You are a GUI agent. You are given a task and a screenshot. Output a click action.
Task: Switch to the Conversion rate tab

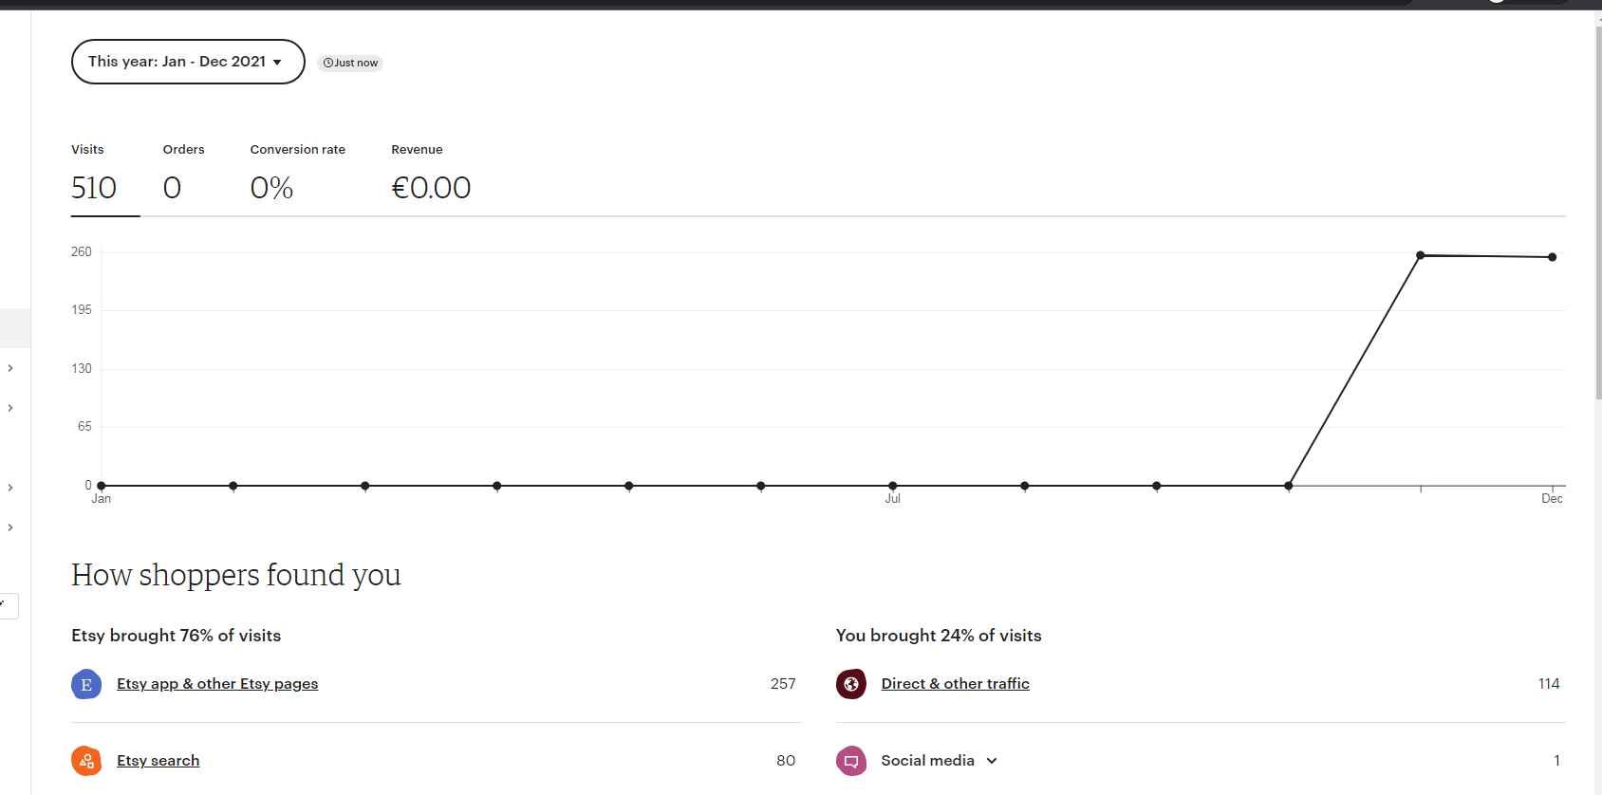[298, 177]
